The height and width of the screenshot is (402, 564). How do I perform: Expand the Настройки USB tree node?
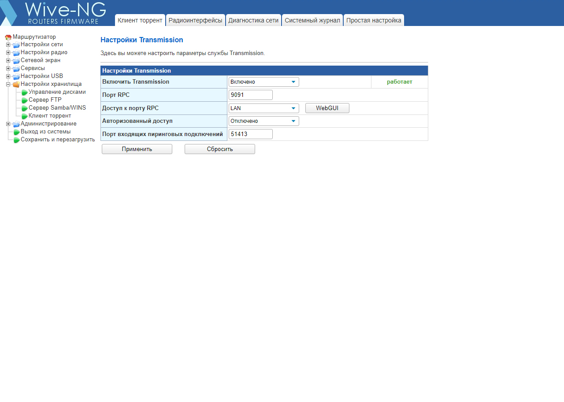pos(8,76)
